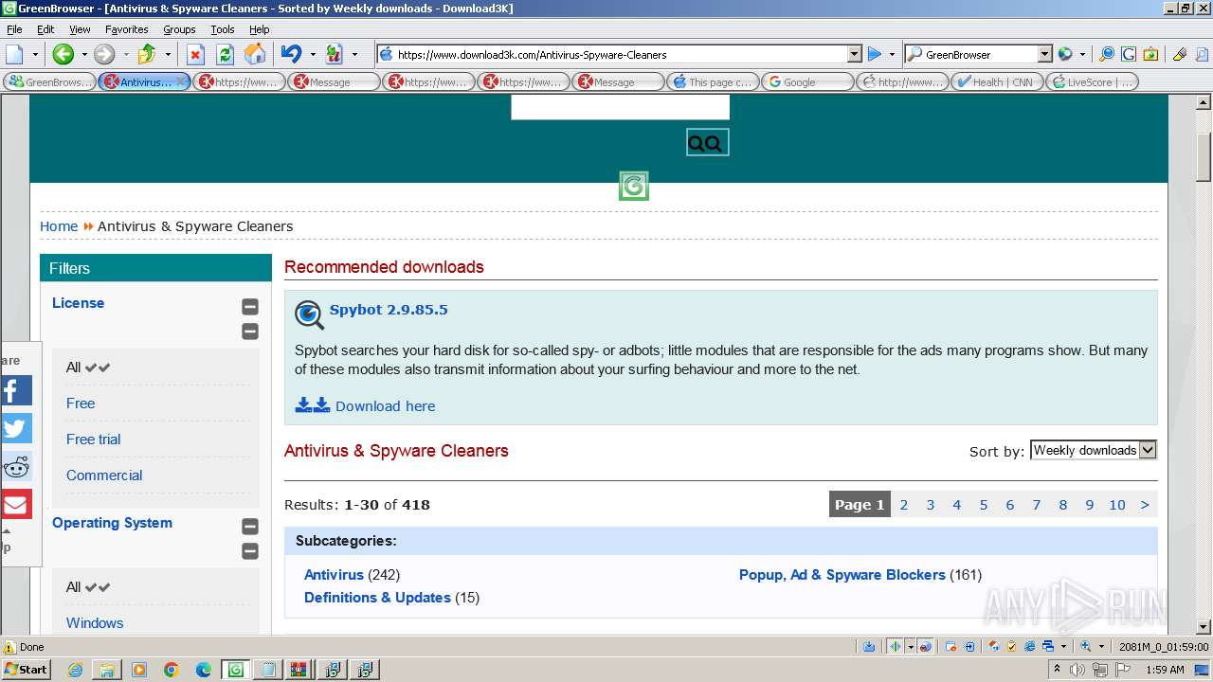Click the search engine globe icon
Image resolution: width=1213 pixels, height=682 pixels.
coord(1065,54)
